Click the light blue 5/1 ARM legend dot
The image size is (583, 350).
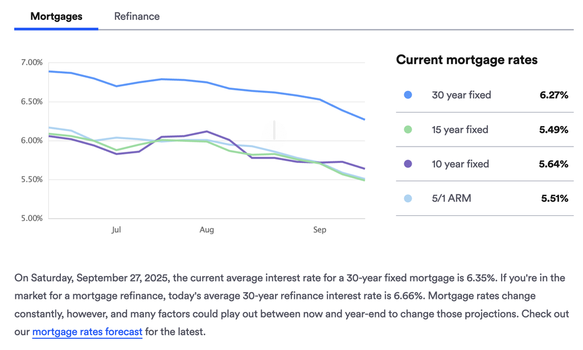408,198
